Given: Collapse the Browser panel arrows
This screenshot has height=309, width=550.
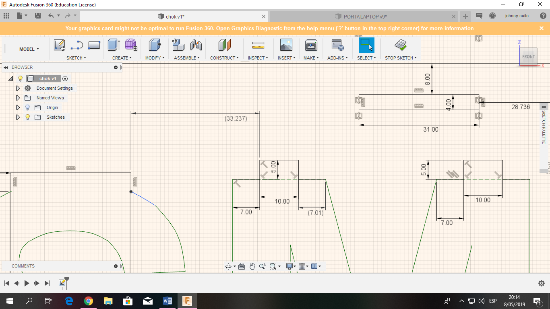Looking at the screenshot, I should click(6, 67).
